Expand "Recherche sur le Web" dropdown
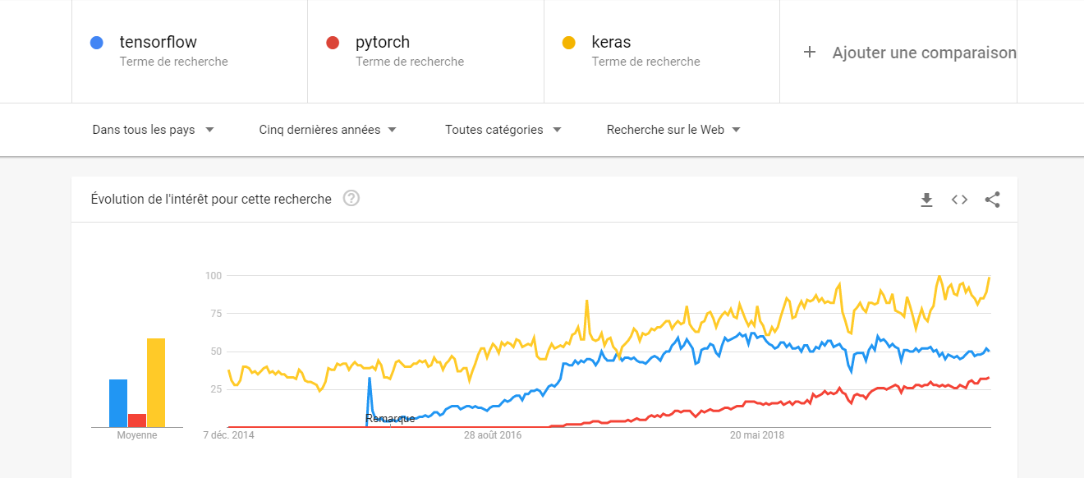The image size is (1084, 478). click(673, 130)
